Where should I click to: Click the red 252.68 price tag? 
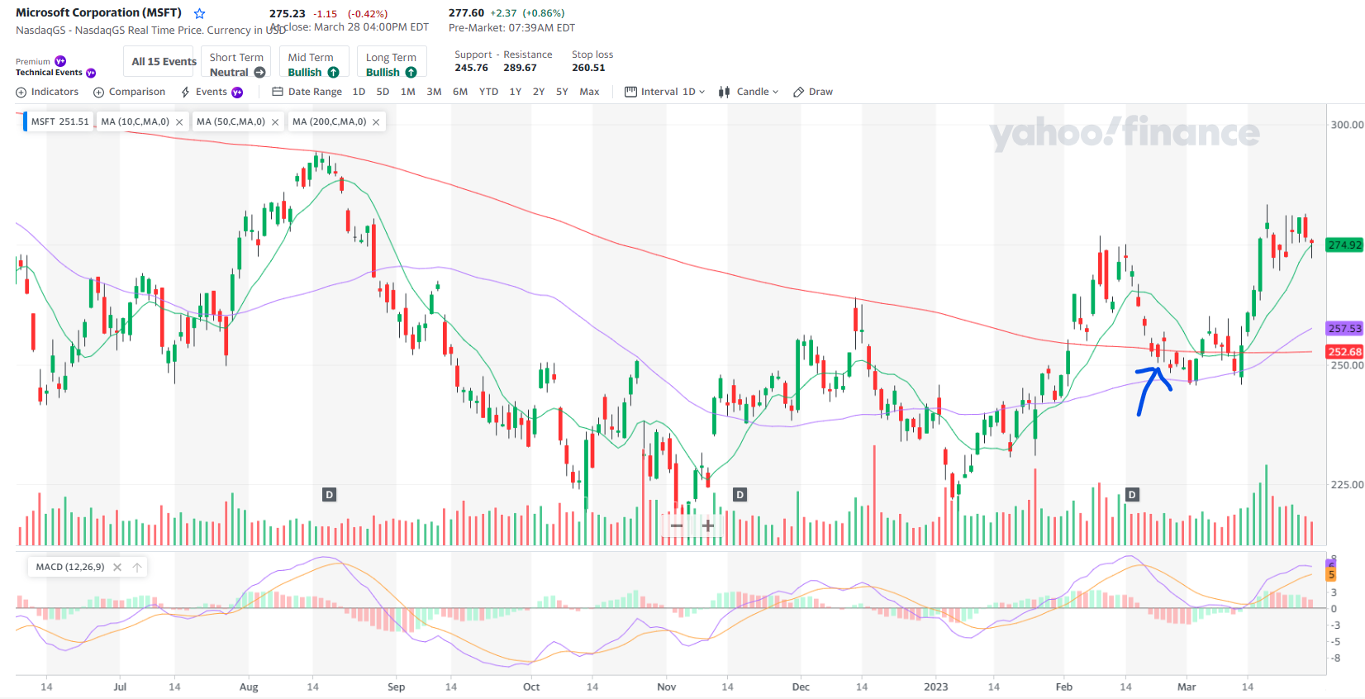pyautogui.click(x=1344, y=352)
